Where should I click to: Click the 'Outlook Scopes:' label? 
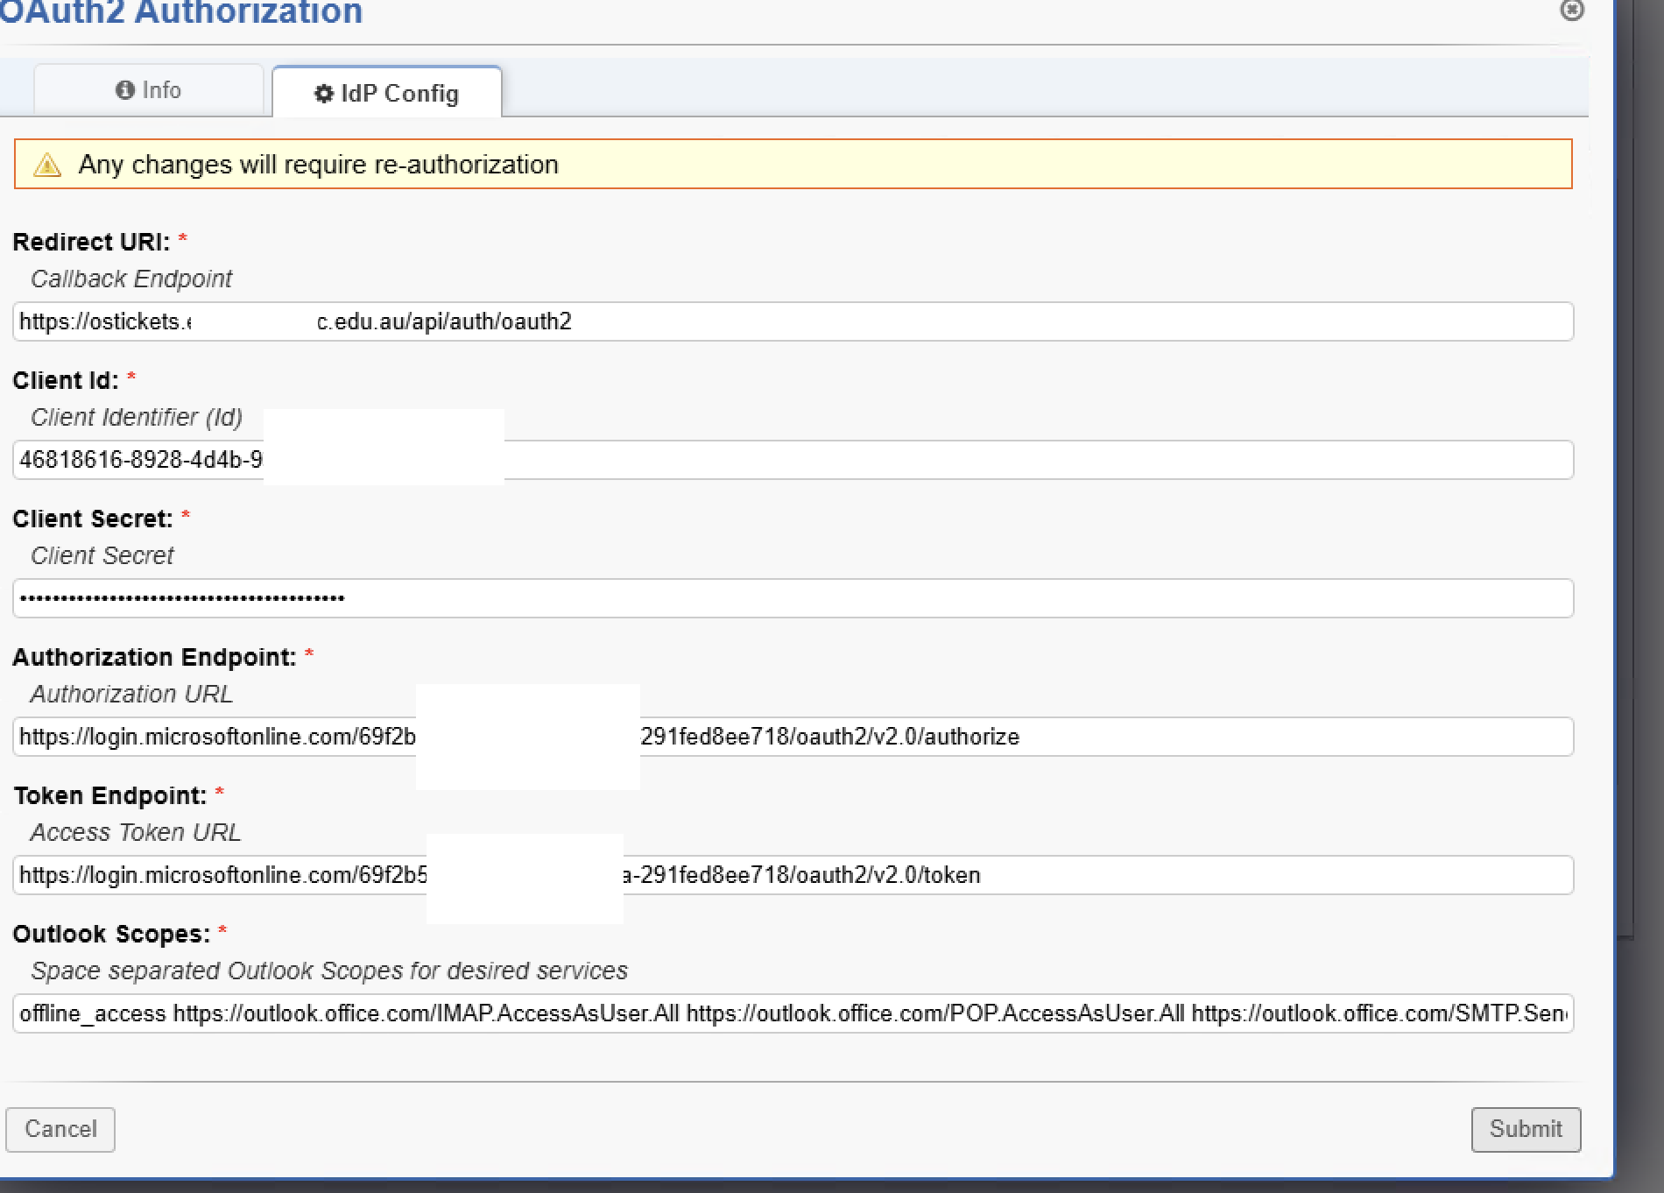point(111,934)
